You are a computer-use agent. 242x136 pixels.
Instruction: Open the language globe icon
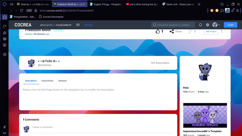(208, 25)
